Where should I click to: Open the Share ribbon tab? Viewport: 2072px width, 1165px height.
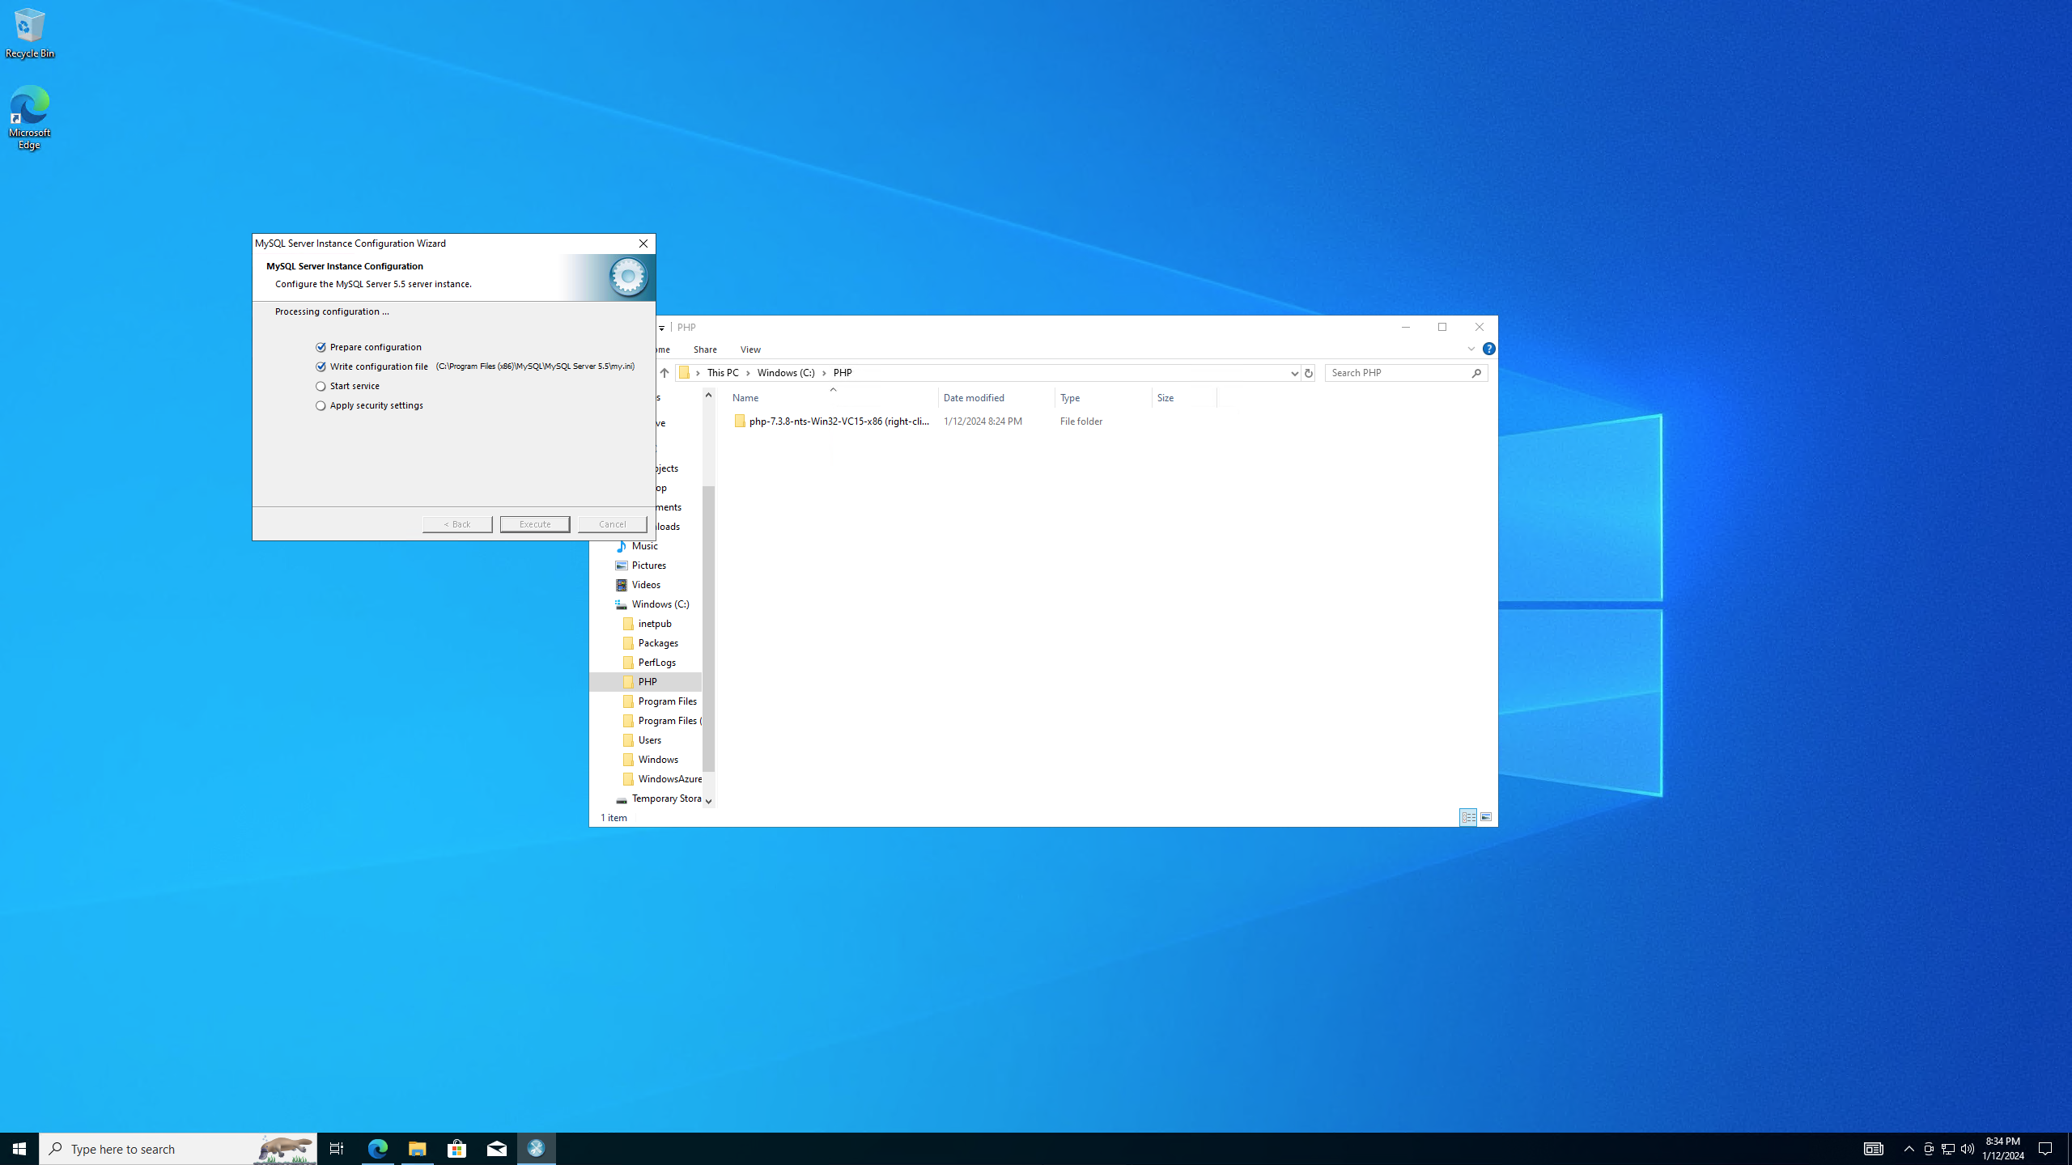(x=705, y=349)
